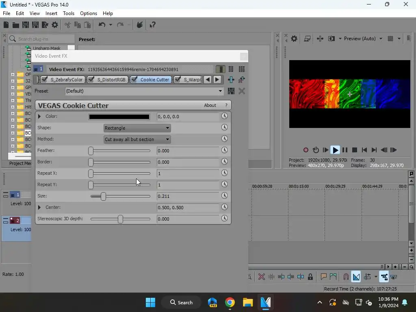Enable snapping with the magnet icon

click(346, 277)
